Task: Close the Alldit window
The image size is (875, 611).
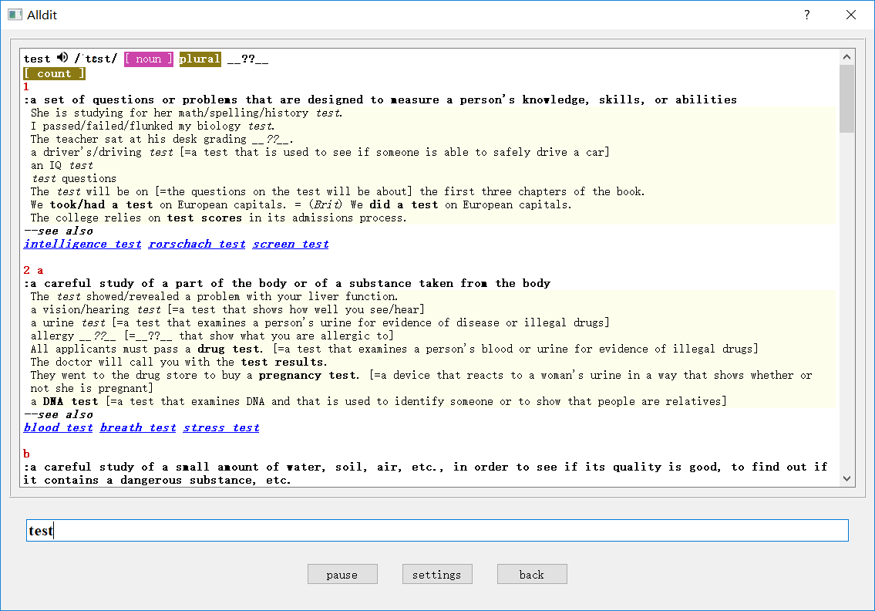Action: pos(851,15)
